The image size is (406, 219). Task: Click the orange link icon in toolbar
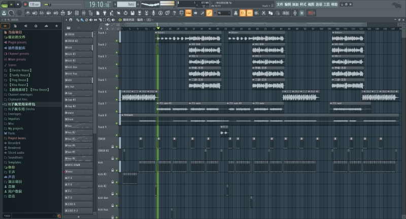(x=209, y=13)
